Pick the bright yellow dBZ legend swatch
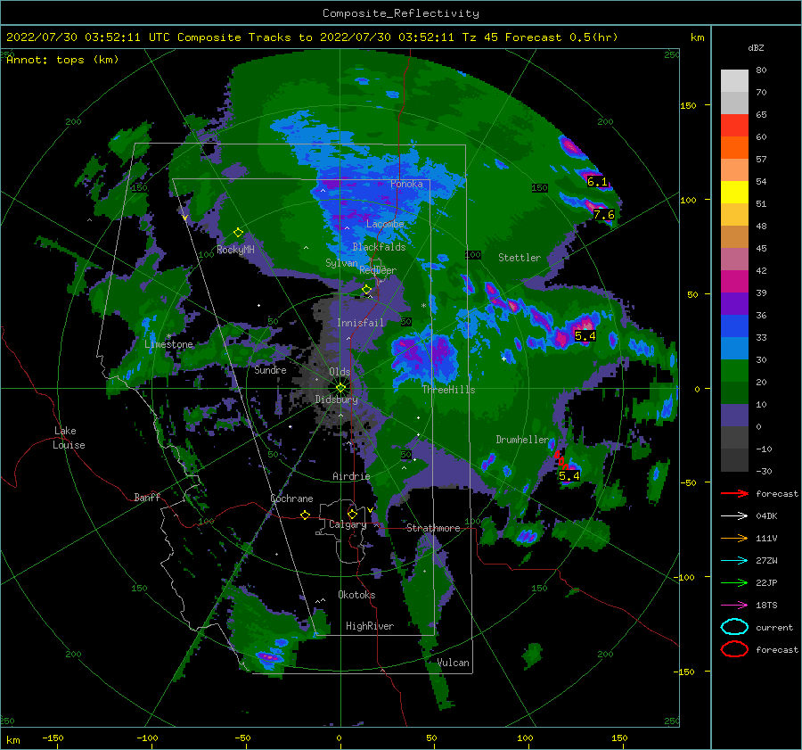 pyautogui.click(x=734, y=192)
